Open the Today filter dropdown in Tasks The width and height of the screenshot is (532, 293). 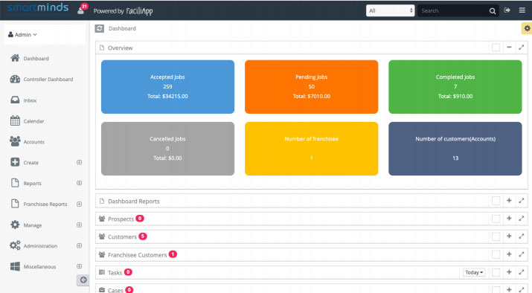pyautogui.click(x=474, y=272)
